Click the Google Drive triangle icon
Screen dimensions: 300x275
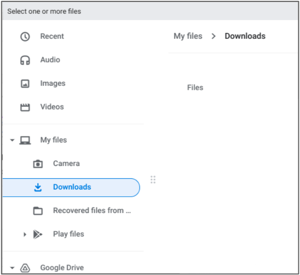pos(25,268)
